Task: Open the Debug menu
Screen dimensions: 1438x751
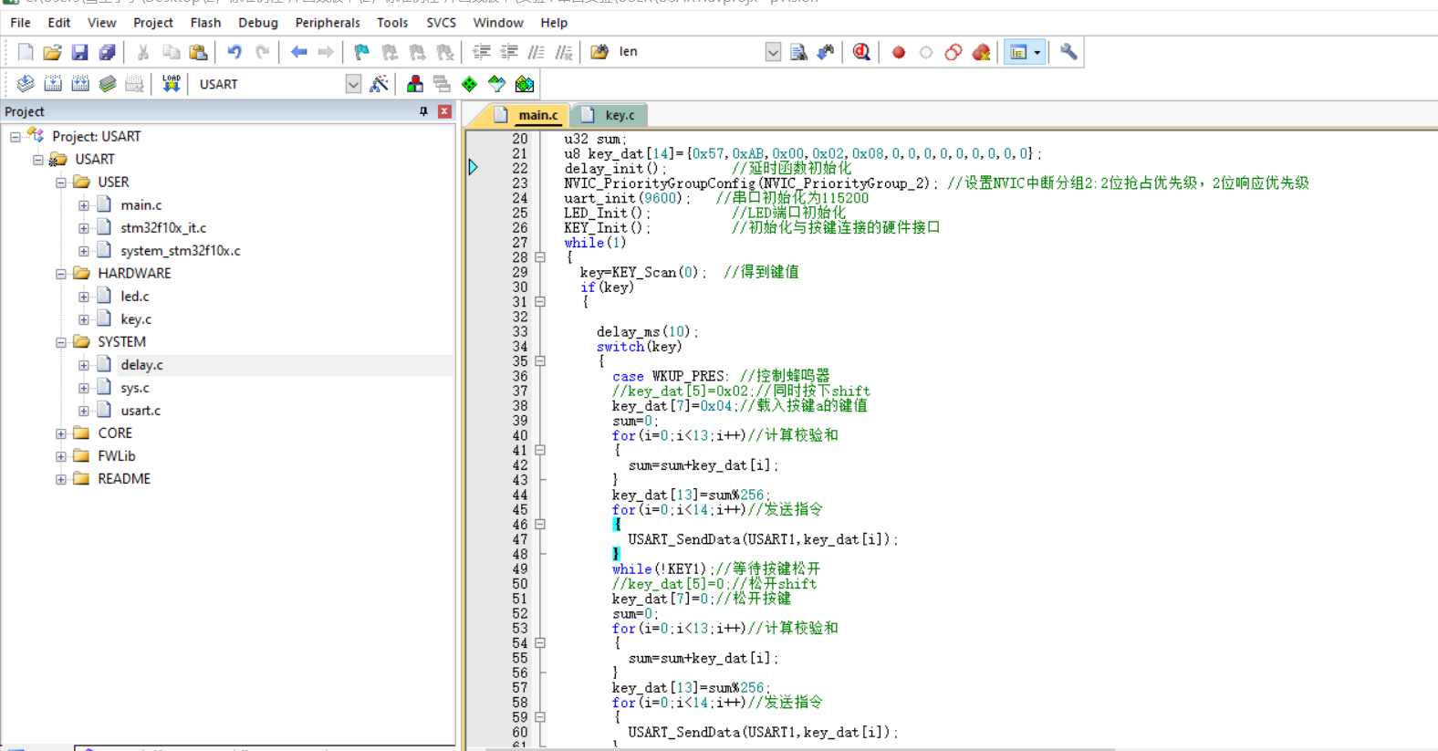Action: click(x=258, y=22)
